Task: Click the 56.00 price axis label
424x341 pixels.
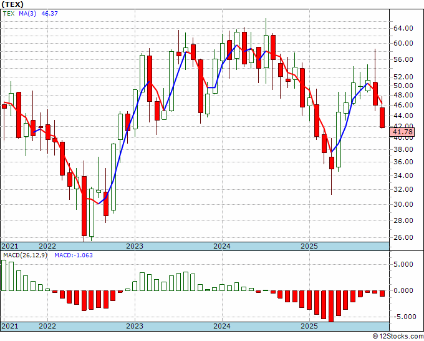Action: (403, 59)
